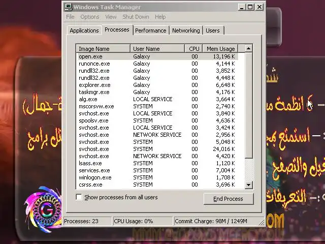The width and height of the screenshot is (325, 244).
Task: Select svchost.exe using 4,420 K
Action: [157, 156]
